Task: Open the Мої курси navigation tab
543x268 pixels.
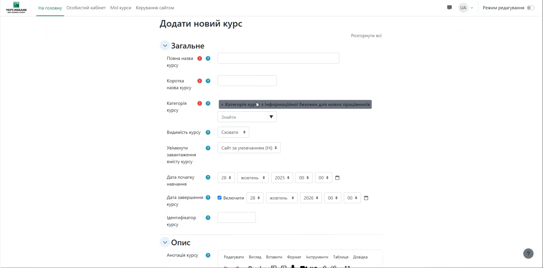Action: (x=121, y=8)
